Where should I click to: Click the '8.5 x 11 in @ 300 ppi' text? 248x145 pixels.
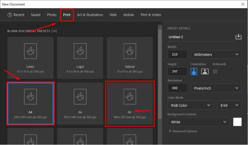click(x=30, y=72)
